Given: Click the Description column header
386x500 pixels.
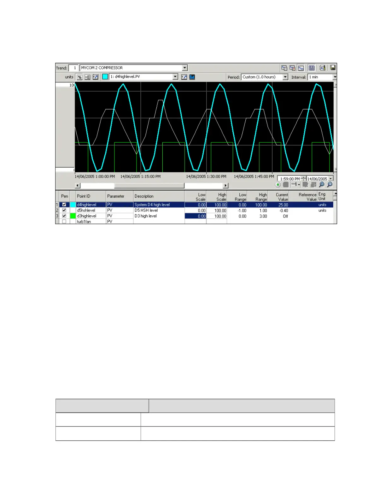Looking at the screenshot, I should tap(159, 196).
